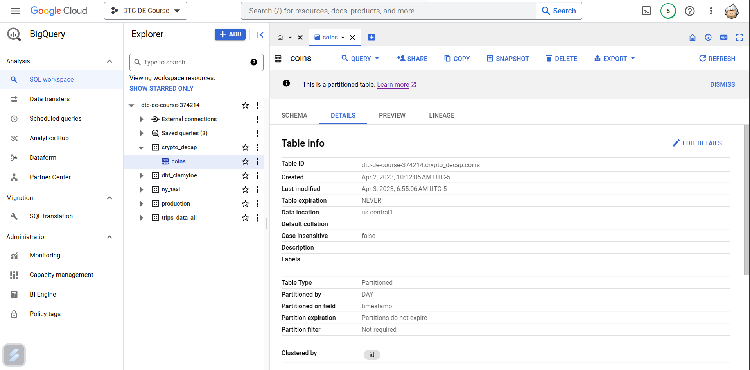
Task: Expand External connections tree node
Action: click(x=142, y=119)
